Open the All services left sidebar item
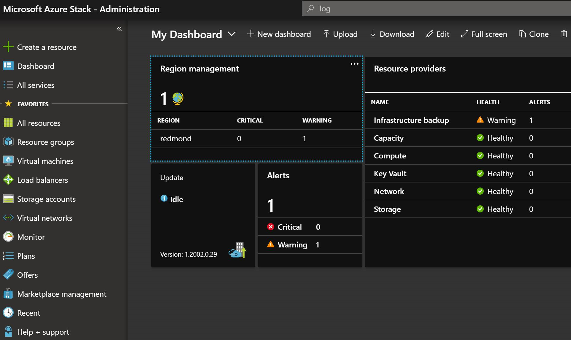 pos(36,85)
